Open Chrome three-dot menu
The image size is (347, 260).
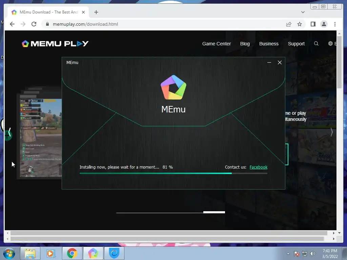[x=335, y=24]
